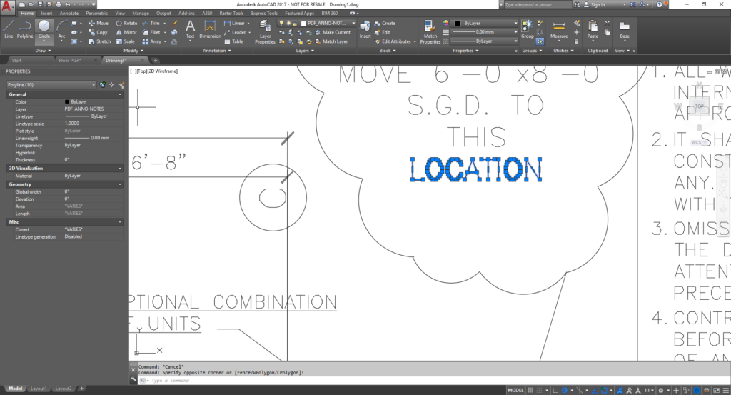Viewport: 731px width, 395px height.
Task: Select the Line draw tool
Action: pos(9,29)
